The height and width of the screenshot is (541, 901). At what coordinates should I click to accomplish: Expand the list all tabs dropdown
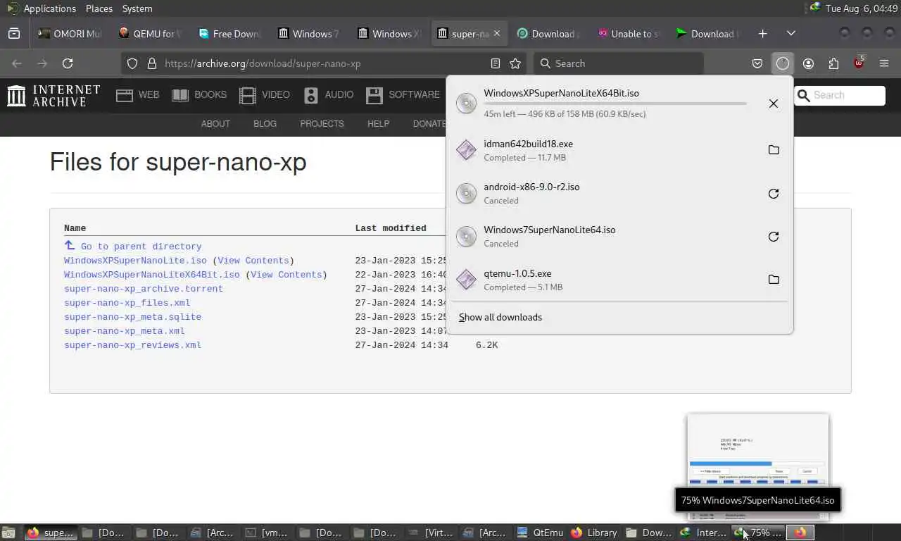click(x=791, y=33)
